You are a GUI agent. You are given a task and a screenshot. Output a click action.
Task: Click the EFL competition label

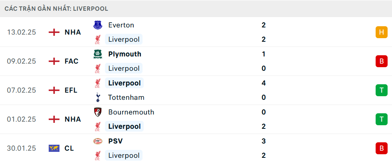point(71,90)
